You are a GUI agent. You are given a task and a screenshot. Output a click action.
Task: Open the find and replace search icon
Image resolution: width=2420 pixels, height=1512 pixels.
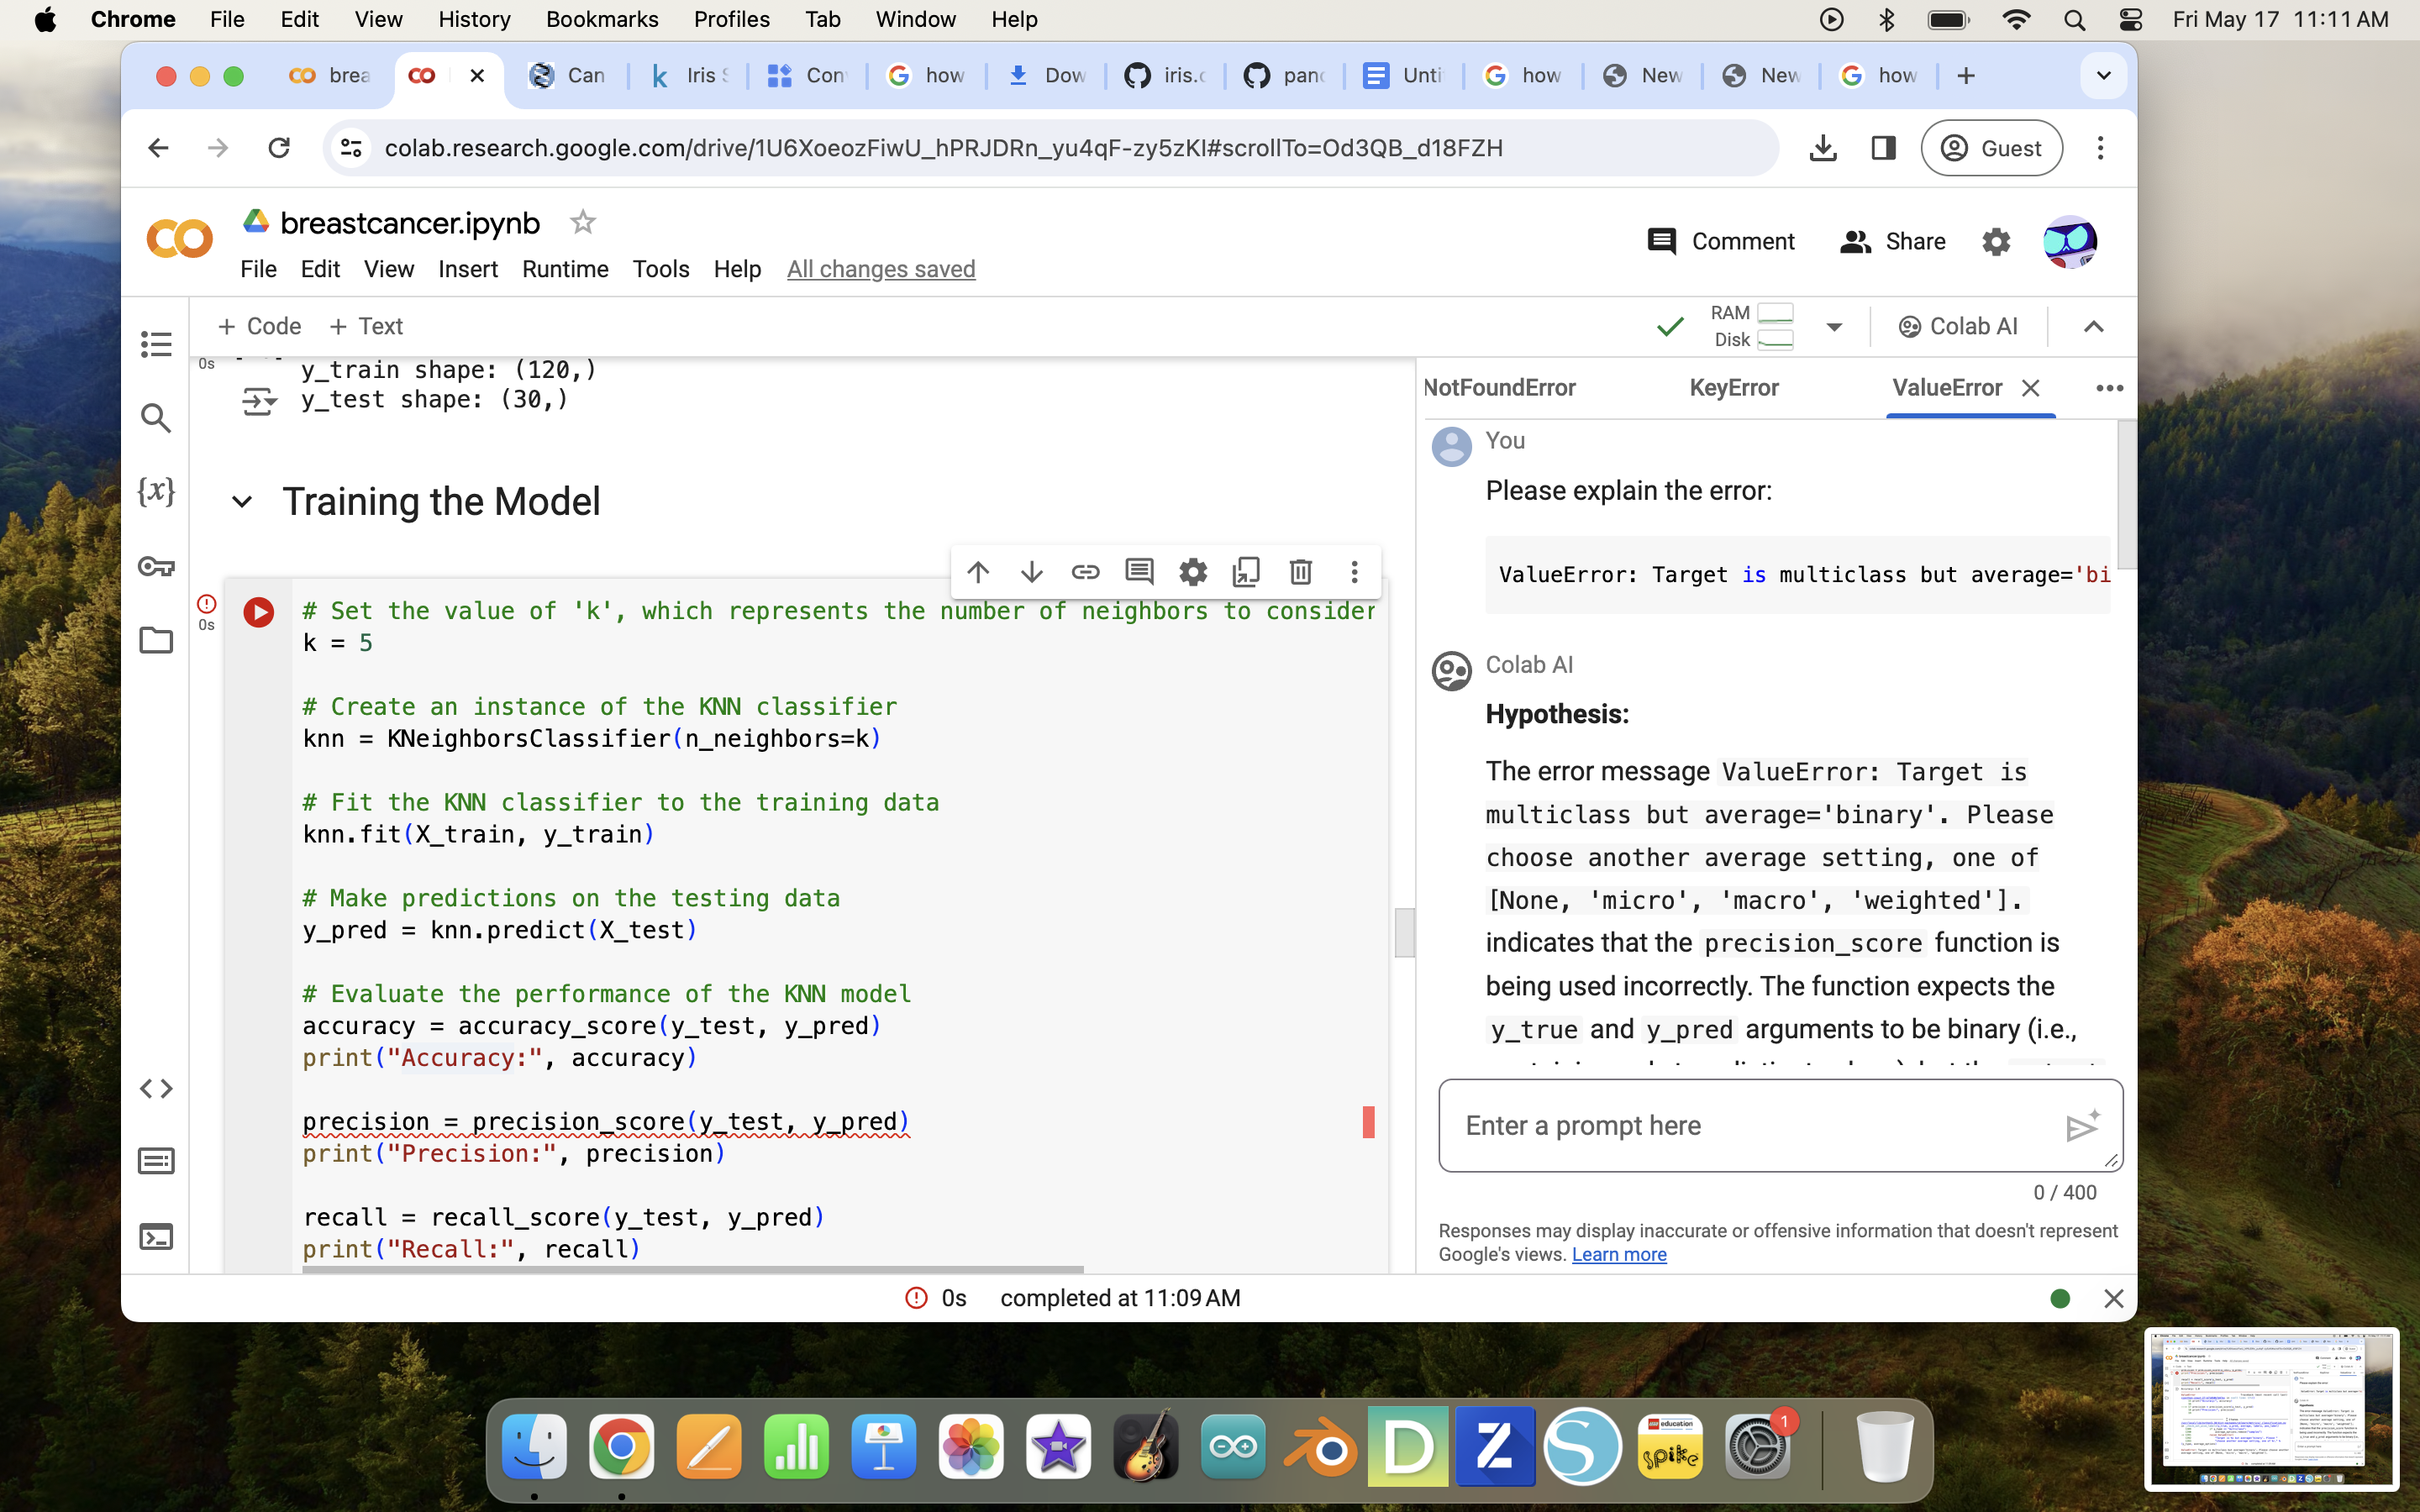156,418
